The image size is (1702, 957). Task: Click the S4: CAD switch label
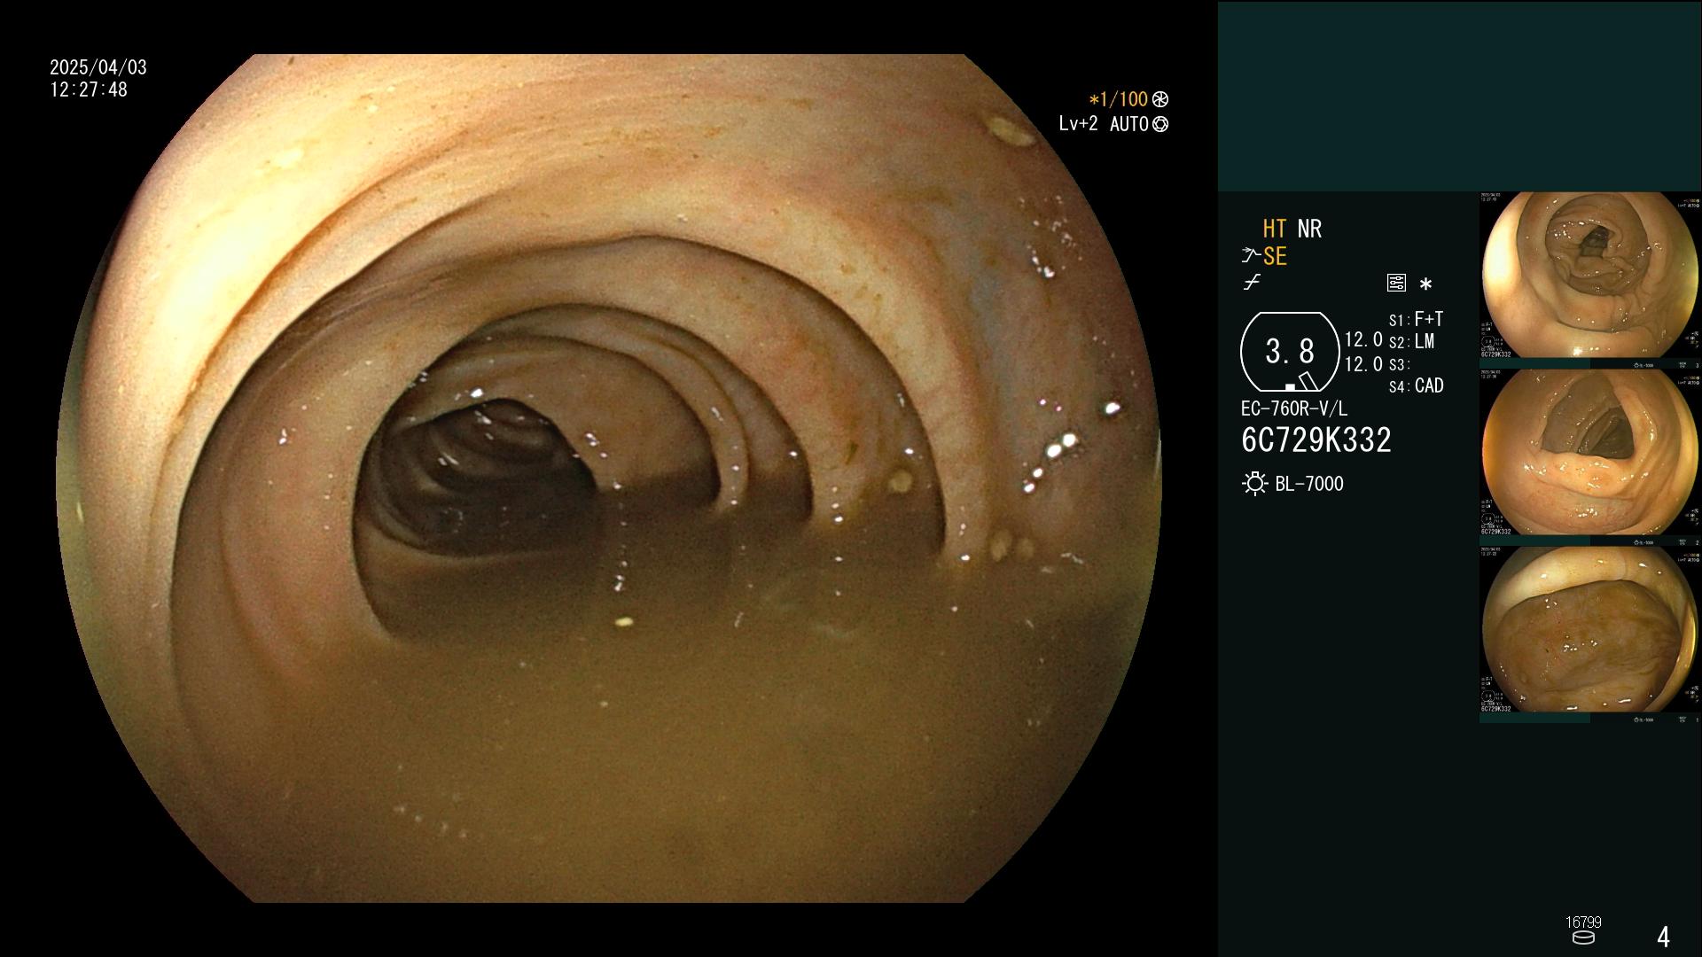click(1416, 385)
